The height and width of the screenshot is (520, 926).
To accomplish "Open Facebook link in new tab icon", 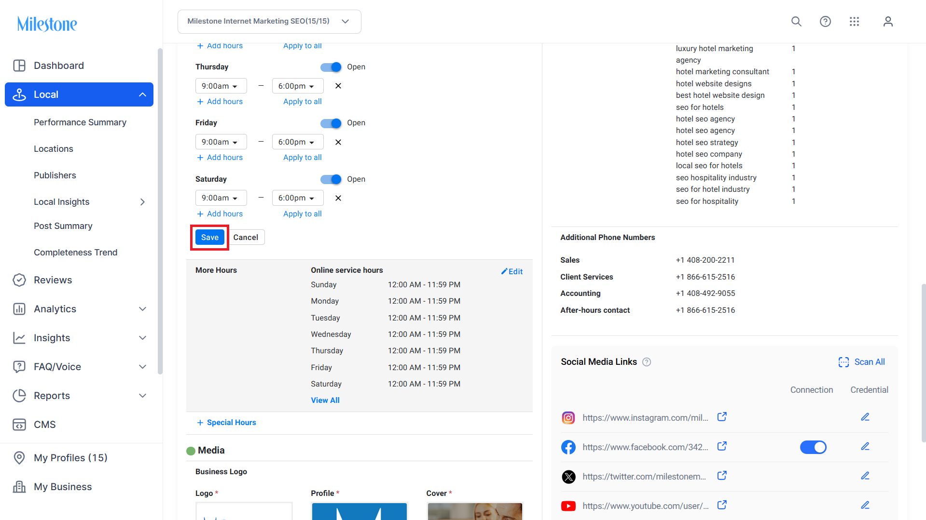I will pos(722,446).
